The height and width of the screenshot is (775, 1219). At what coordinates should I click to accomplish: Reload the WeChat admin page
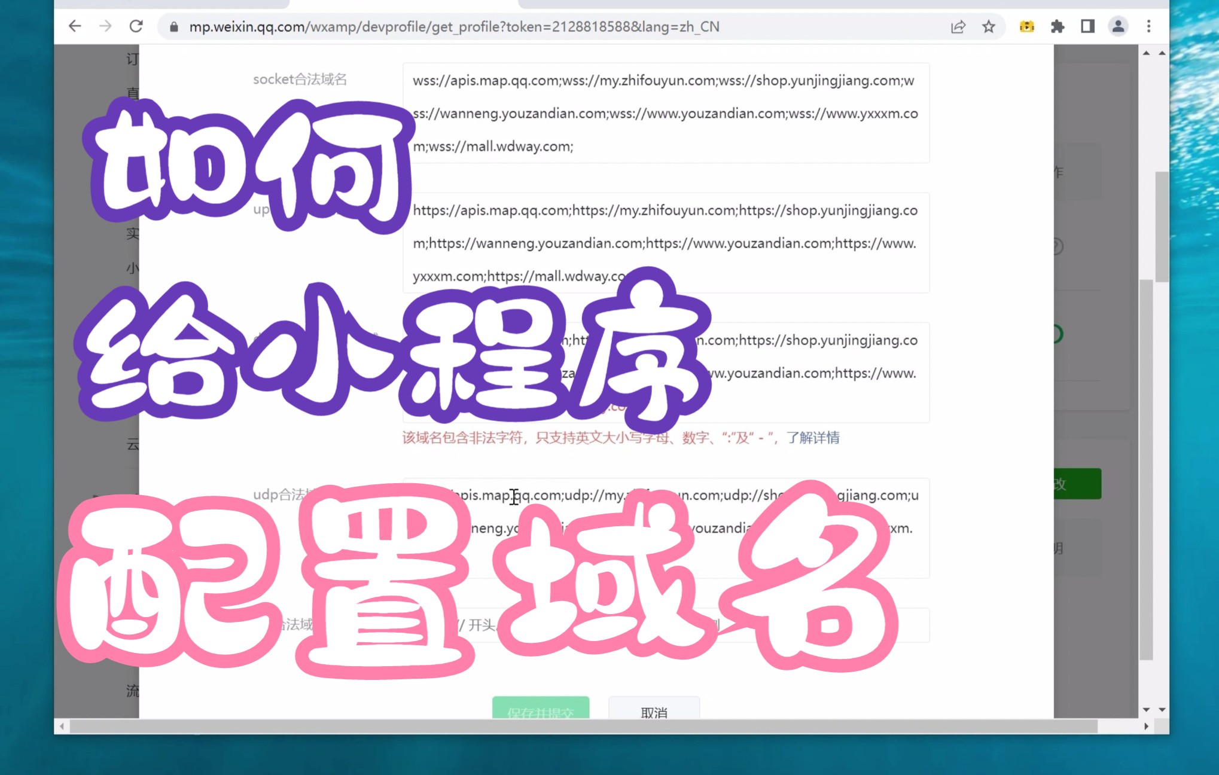click(x=136, y=26)
